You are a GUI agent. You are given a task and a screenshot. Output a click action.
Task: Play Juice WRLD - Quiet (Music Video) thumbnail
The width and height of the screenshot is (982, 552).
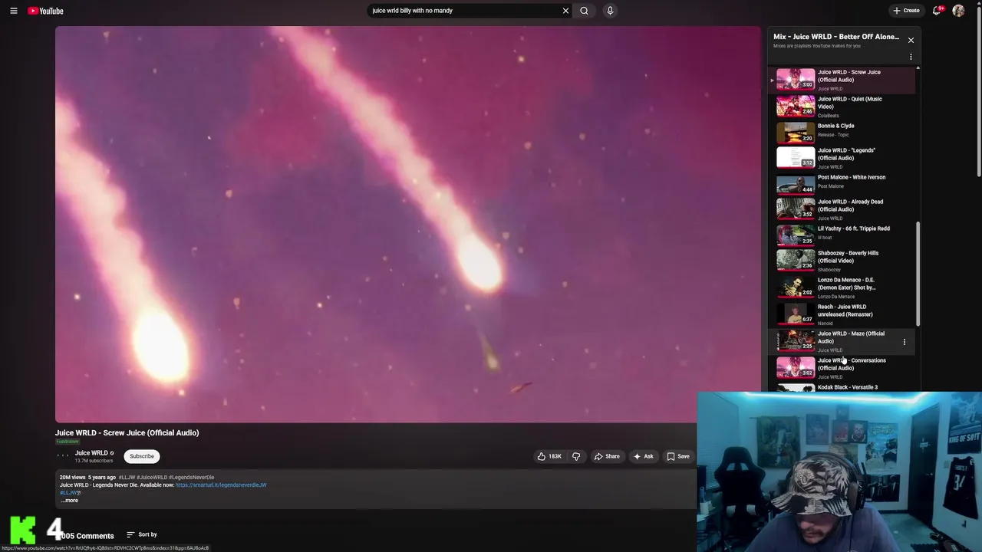coord(796,106)
